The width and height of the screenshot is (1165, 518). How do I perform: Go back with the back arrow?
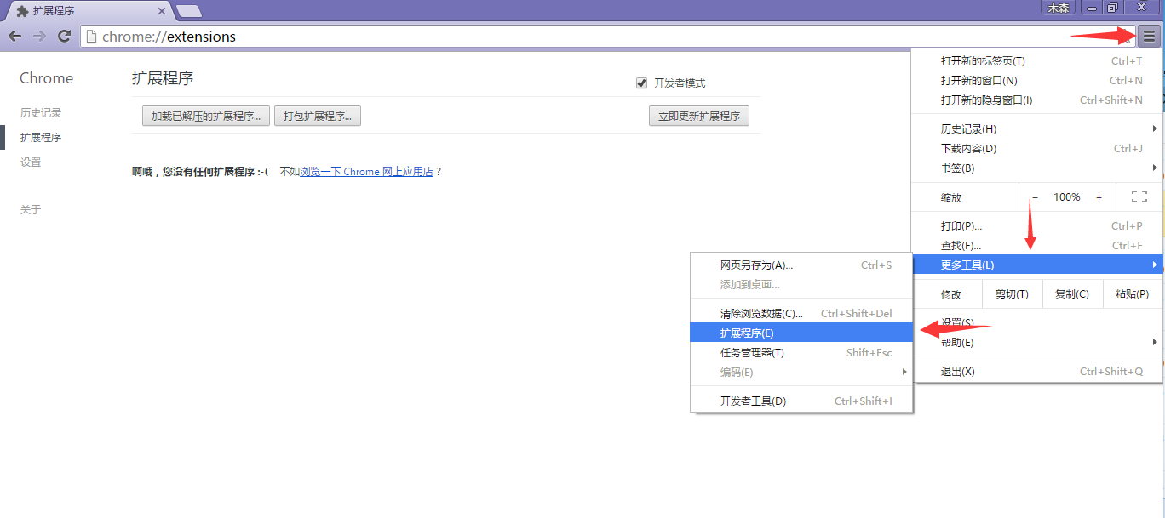[14, 36]
